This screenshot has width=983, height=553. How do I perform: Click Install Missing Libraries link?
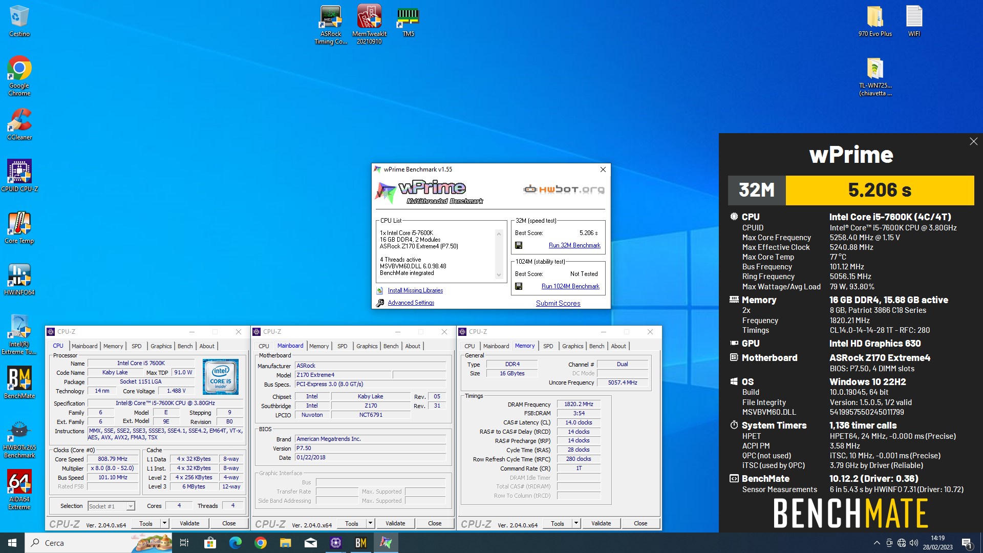click(x=415, y=290)
